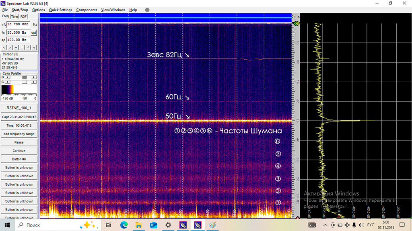Click the "v" down arrow button
412x231 pixels.
click(34, 47)
